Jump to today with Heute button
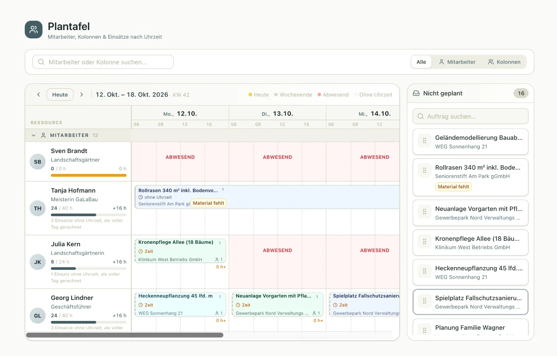The image size is (557, 356). click(60, 95)
